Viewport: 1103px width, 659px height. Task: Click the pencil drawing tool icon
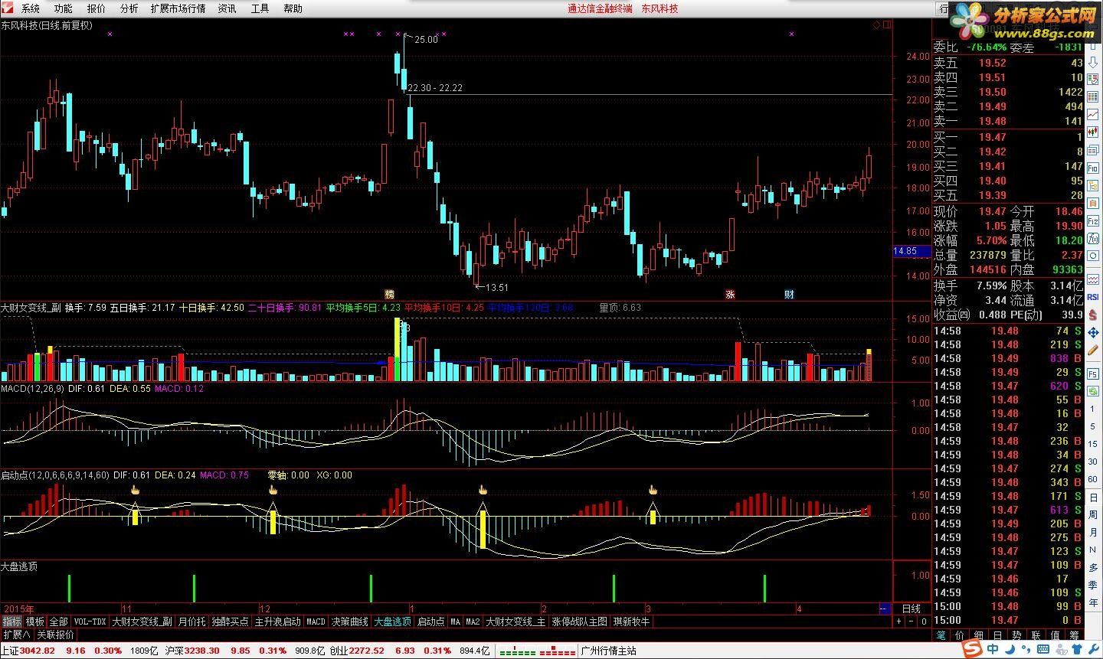click(x=1093, y=348)
